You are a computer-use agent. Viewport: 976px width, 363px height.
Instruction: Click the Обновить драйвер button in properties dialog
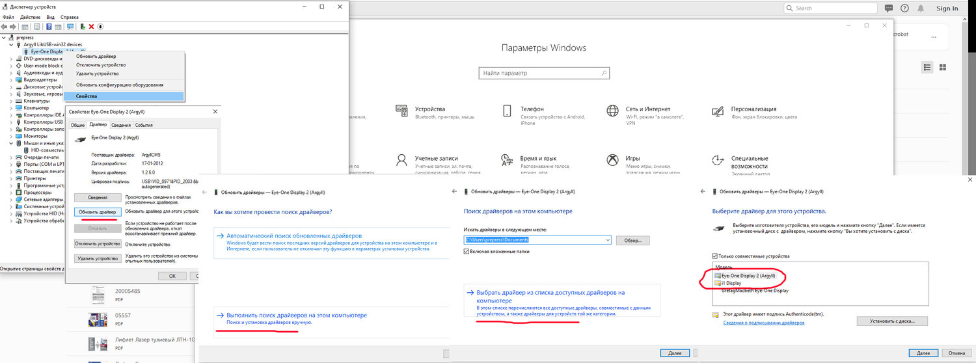96,212
